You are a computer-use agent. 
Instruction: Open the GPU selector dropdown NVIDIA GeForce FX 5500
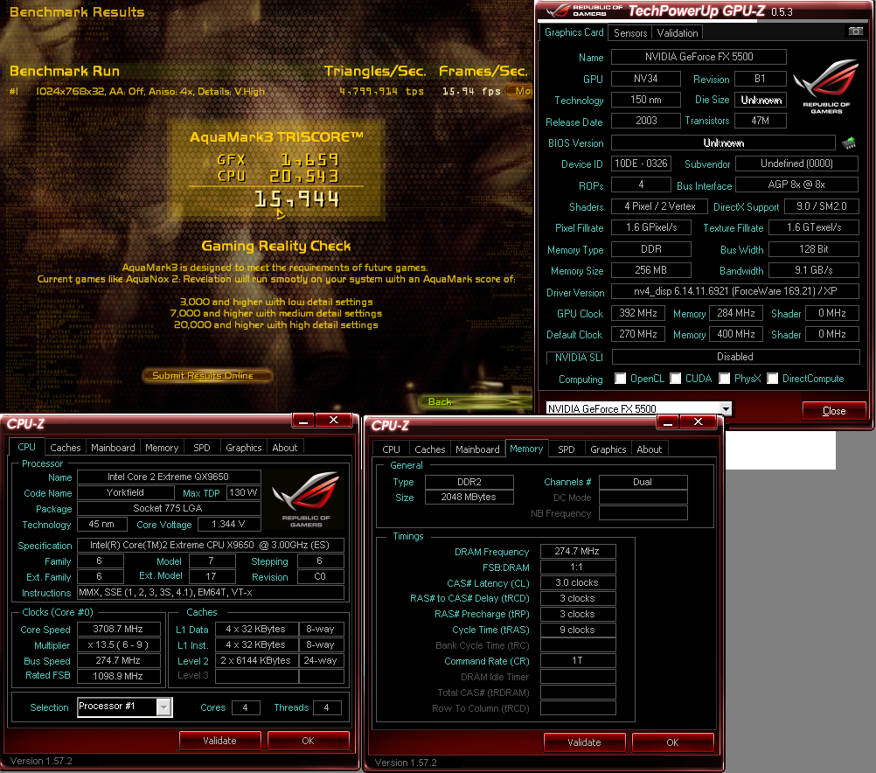(x=725, y=408)
